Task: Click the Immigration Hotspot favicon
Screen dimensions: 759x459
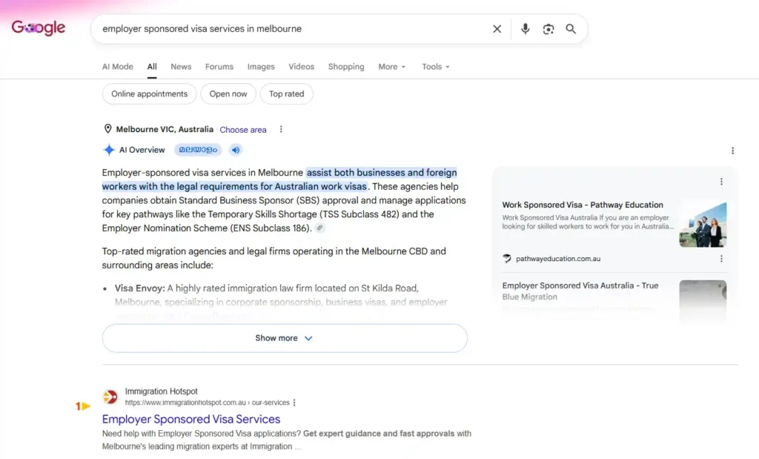Action: click(x=110, y=397)
